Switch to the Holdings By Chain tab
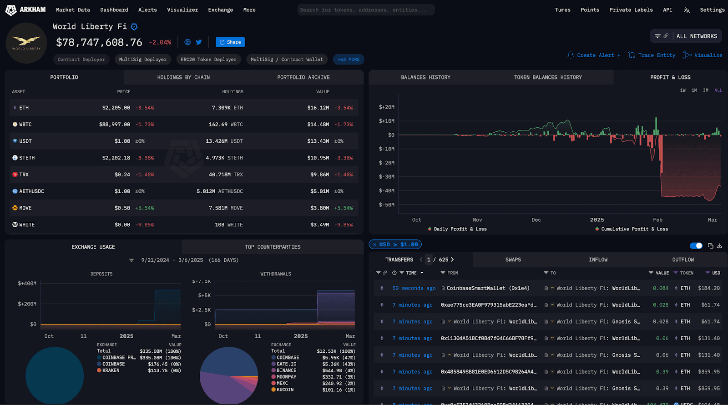Screen dimensions: 728x405 [x=183, y=77]
